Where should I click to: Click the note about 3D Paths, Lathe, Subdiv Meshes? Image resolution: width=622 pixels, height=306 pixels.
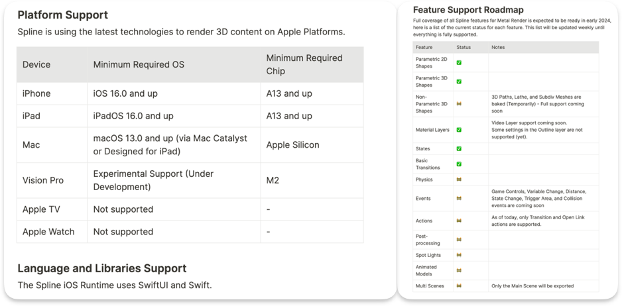(x=538, y=104)
